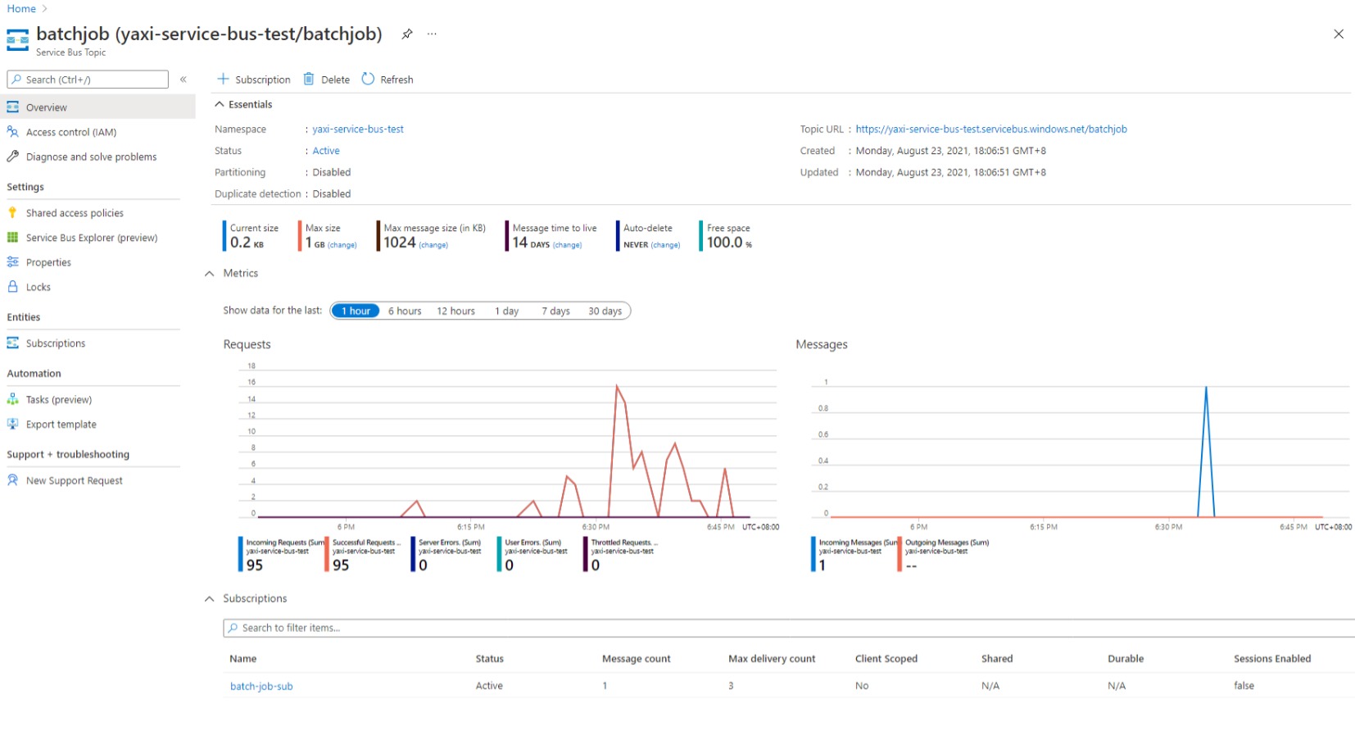Sort by the Message count column
Image resolution: width=1355 pixels, height=745 pixels.
(x=636, y=659)
